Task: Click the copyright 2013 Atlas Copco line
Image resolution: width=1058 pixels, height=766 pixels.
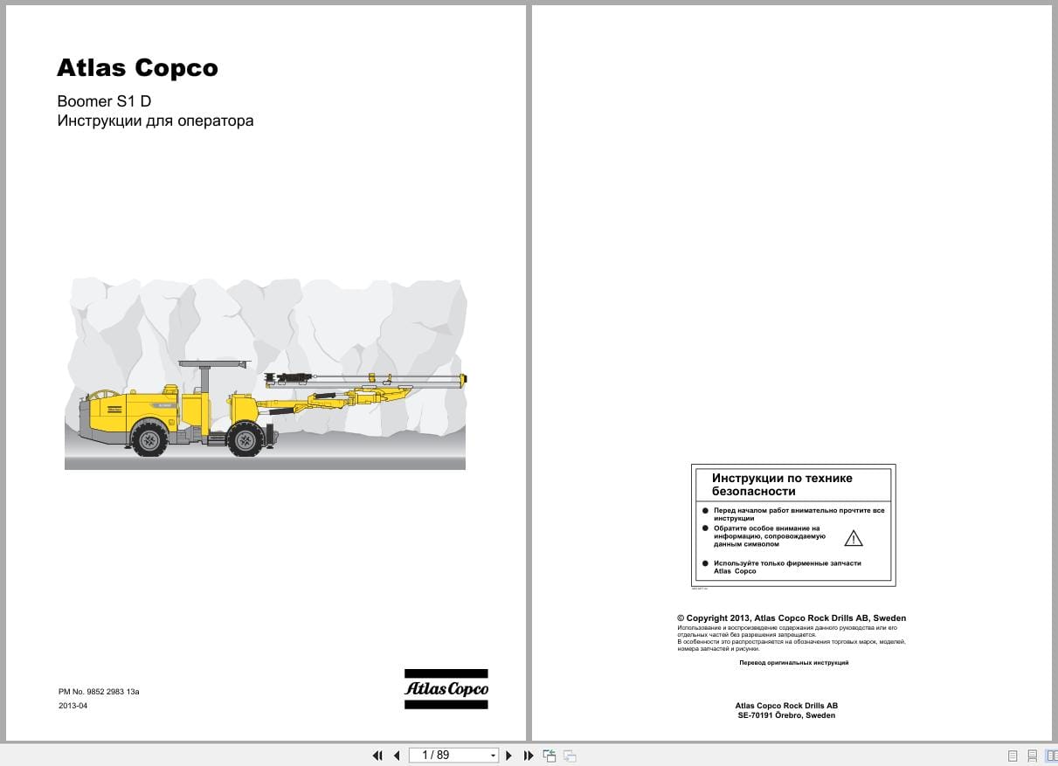Action: (792, 618)
